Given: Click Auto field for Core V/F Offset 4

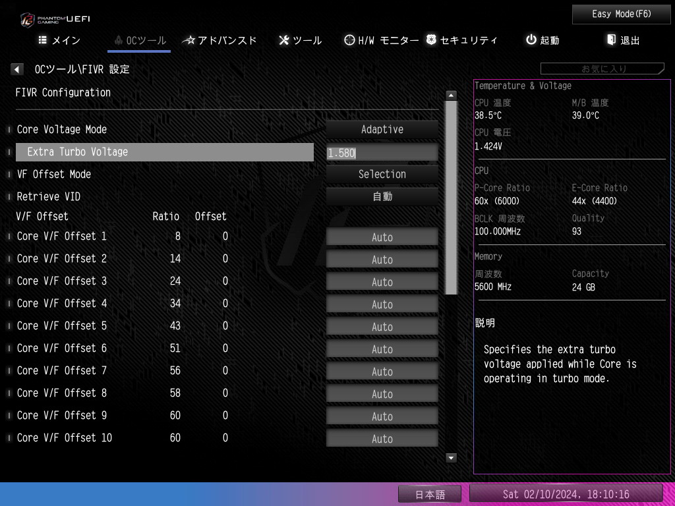Looking at the screenshot, I should coord(382,304).
